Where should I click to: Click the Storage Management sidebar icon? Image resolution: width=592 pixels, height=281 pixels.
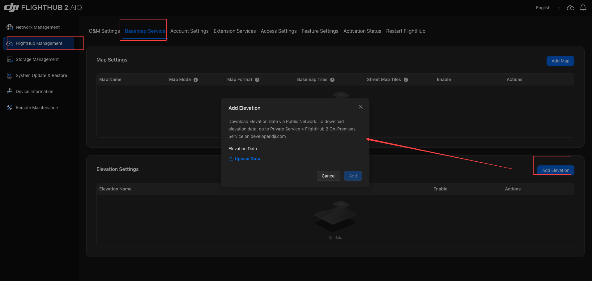[10, 59]
